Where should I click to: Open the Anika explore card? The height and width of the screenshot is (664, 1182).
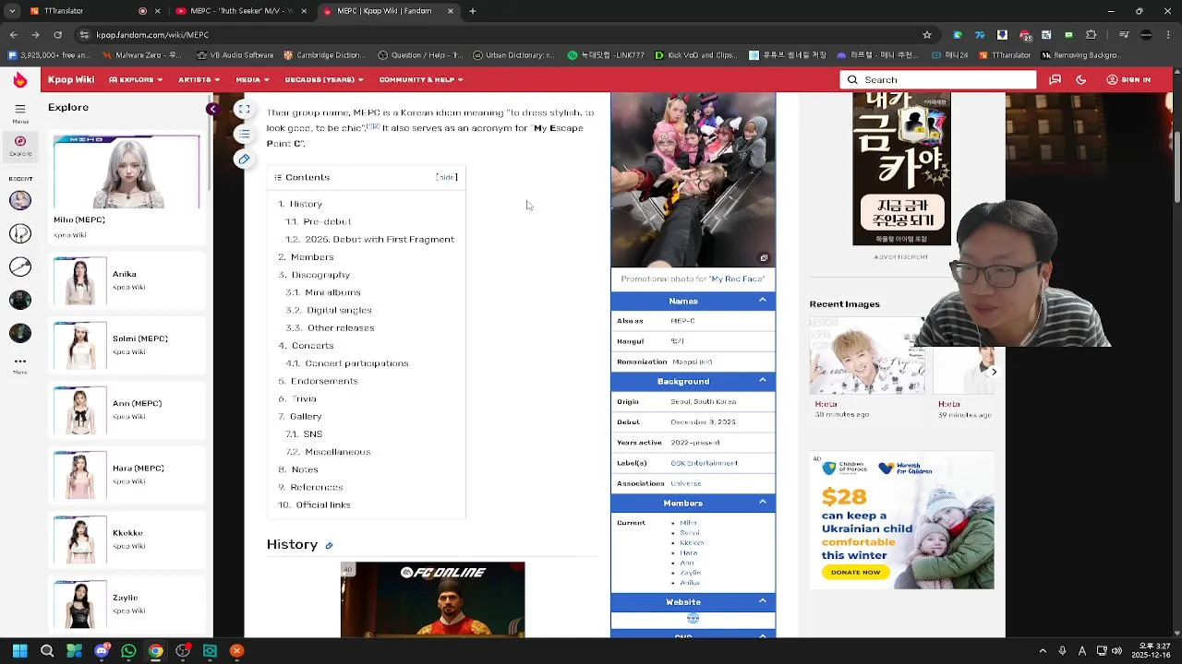coord(127,281)
